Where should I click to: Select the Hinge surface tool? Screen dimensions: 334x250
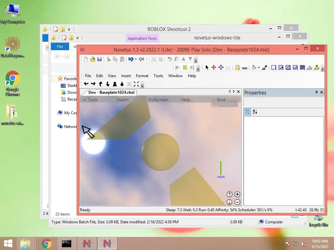pos(310,68)
